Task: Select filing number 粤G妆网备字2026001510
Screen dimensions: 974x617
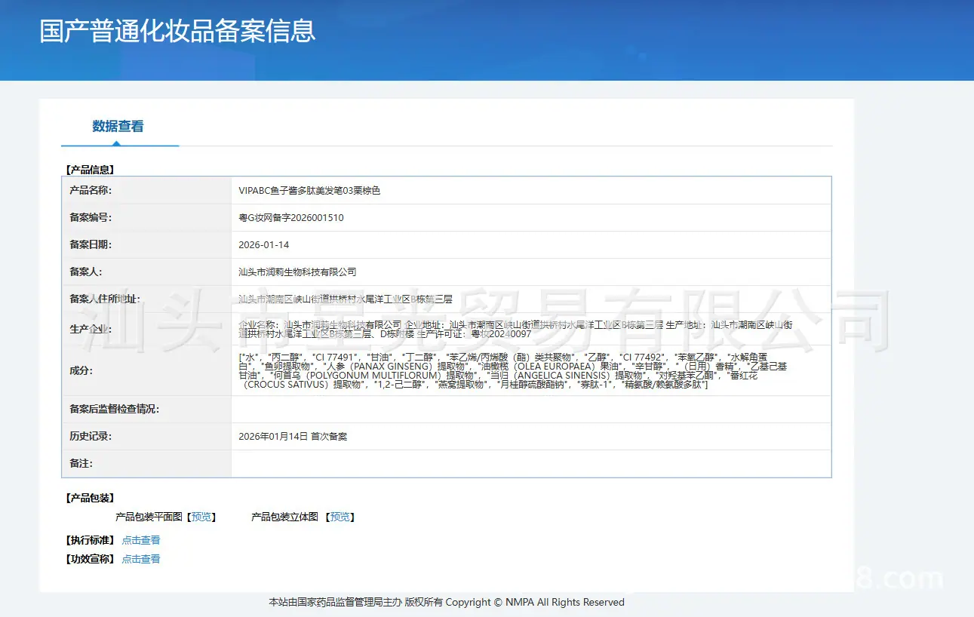Action: (291, 218)
